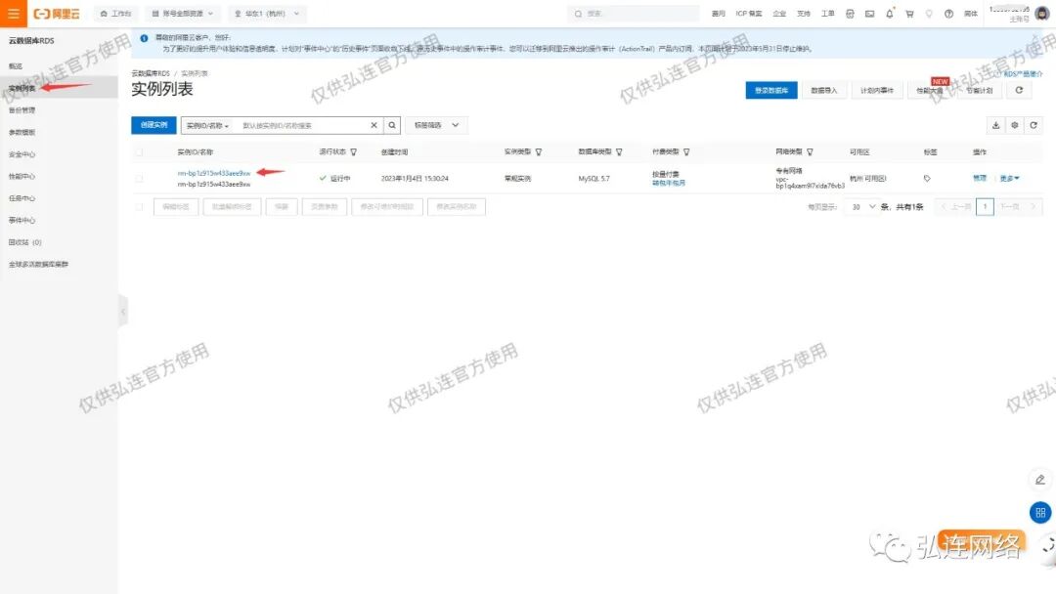This screenshot has width=1056, height=594.
Task: Open 性能中心 in the sidebar
Action: 22,176
